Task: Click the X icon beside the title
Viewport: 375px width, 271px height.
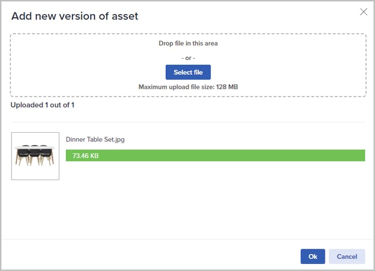Action: 364,11
